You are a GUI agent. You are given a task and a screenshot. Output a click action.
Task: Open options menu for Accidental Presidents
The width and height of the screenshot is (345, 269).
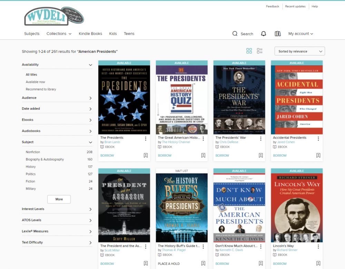pos(318,139)
